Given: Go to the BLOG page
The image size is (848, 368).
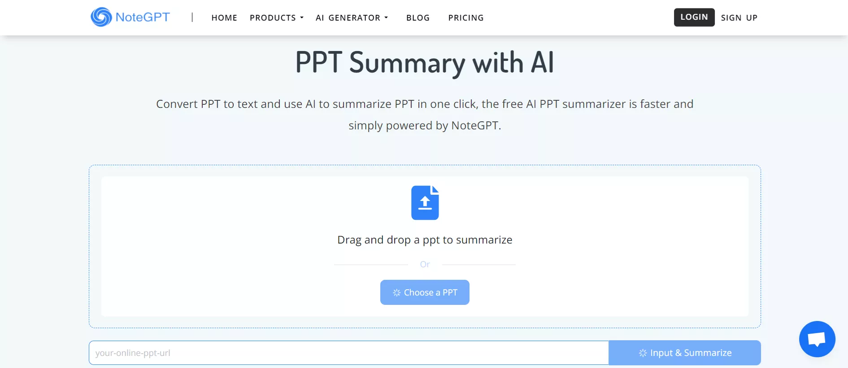Looking at the screenshot, I should [417, 18].
